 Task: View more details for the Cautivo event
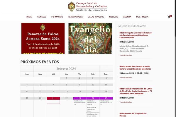(x=126, y=102)
